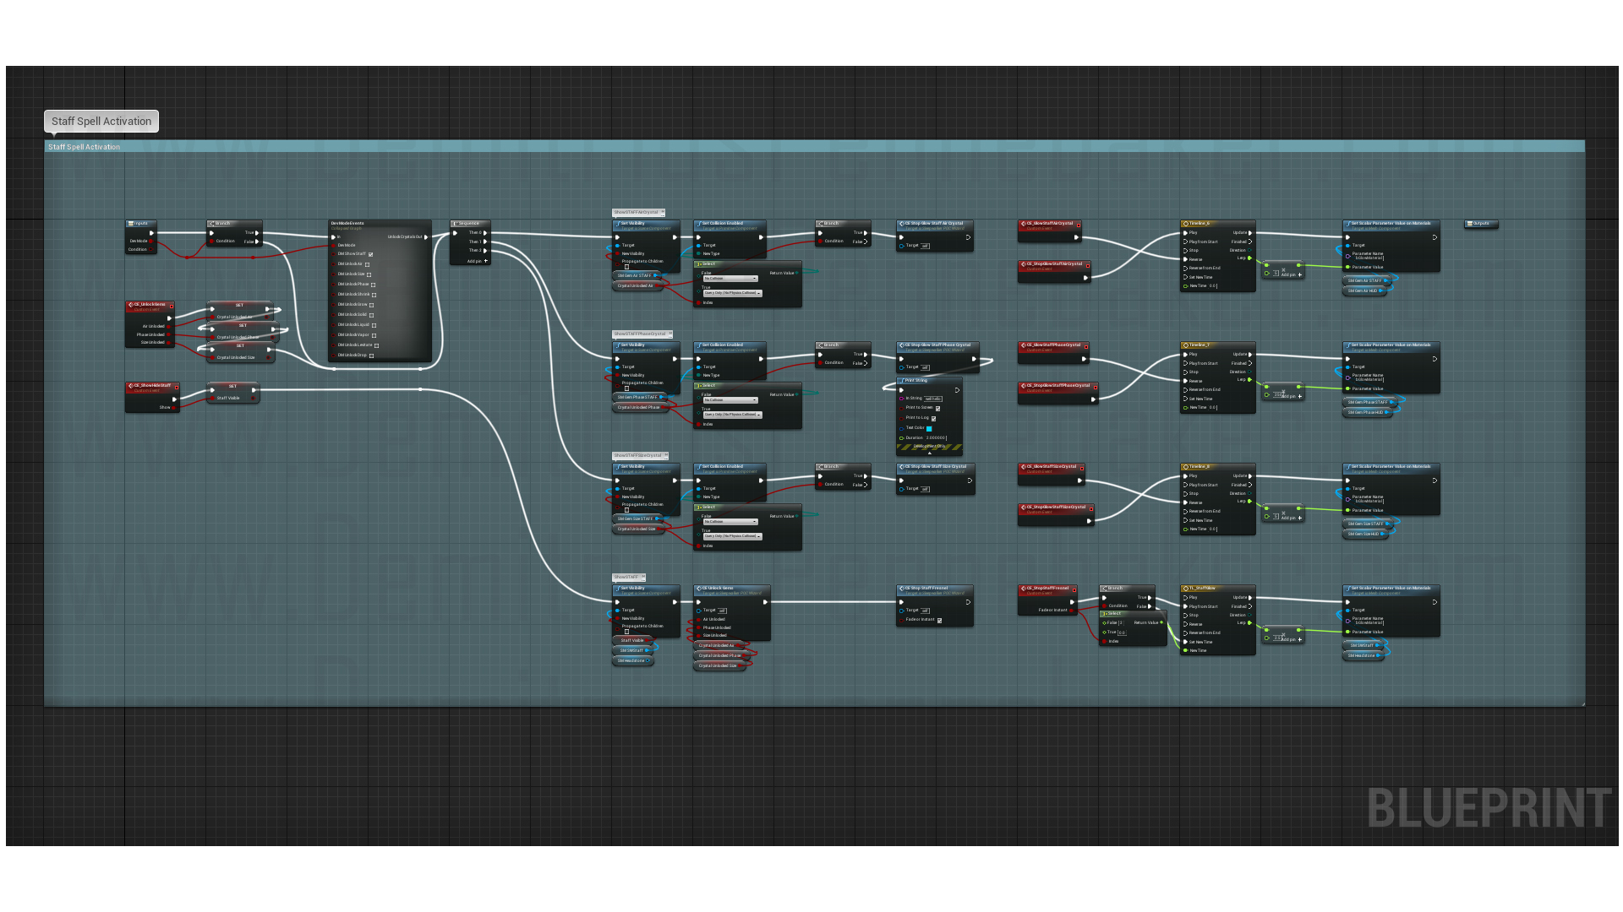The height and width of the screenshot is (912, 1623).
Task: Select the Crystal Unlocked Air variable node
Action: point(639,286)
